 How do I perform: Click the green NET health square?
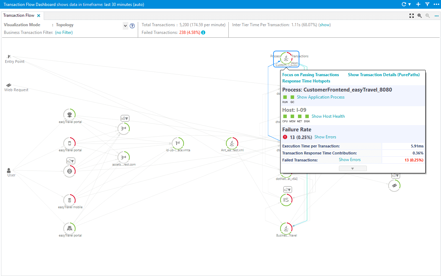tap(299, 116)
